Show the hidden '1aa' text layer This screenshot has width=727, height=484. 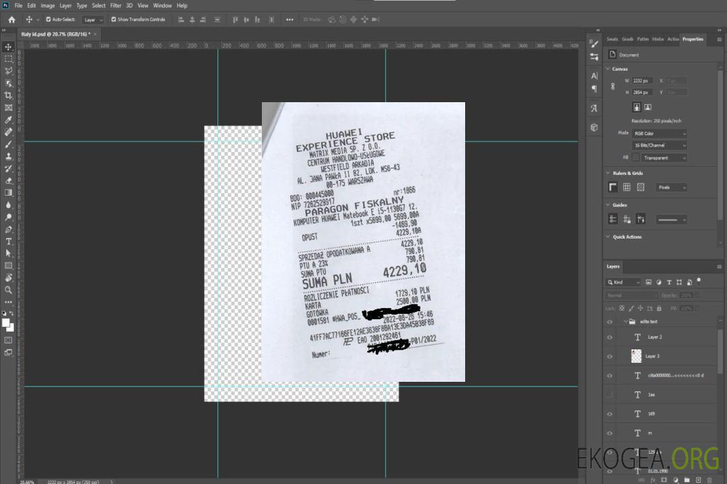point(610,395)
